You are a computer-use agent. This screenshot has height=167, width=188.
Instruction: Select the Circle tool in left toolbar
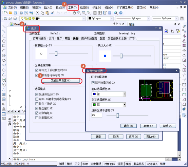click(4, 56)
